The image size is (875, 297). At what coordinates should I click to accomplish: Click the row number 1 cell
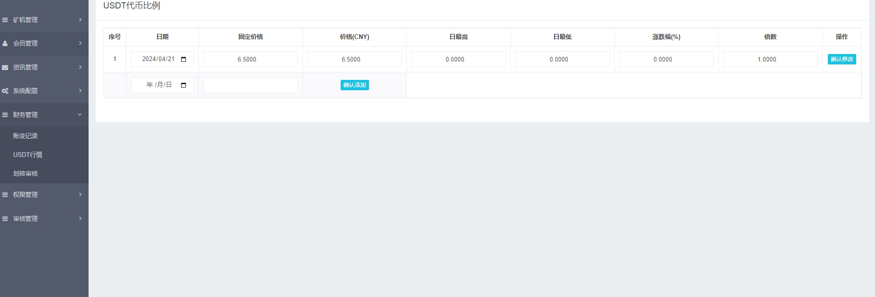pos(114,59)
